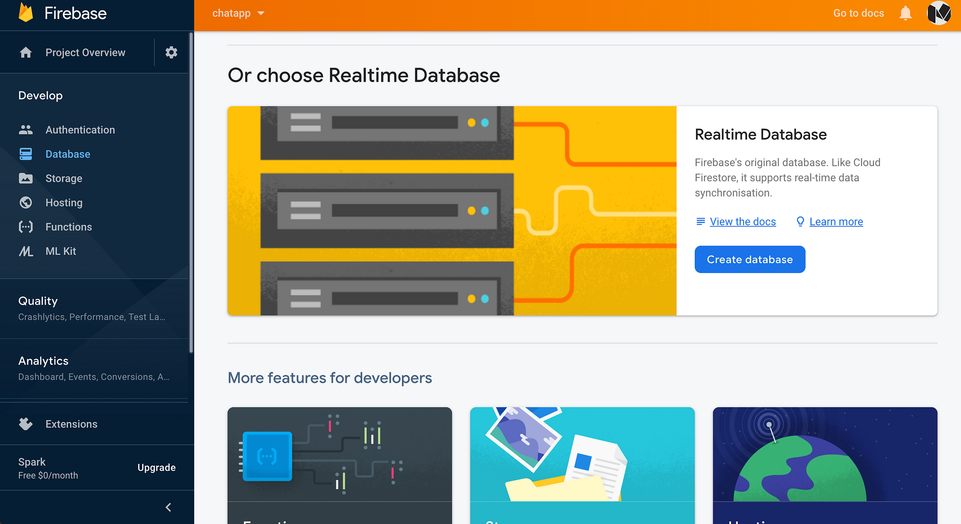Select ML Kit in the sidebar
This screenshot has width=961, height=524.
click(x=61, y=251)
